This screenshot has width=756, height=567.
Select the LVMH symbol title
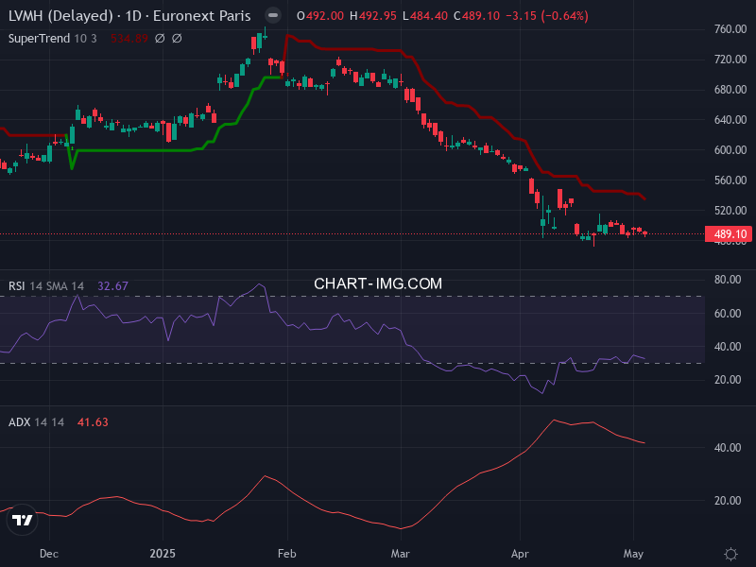tap(129, 16)
